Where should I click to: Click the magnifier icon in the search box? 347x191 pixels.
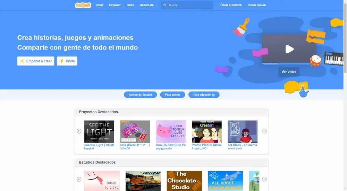point(165,5)
